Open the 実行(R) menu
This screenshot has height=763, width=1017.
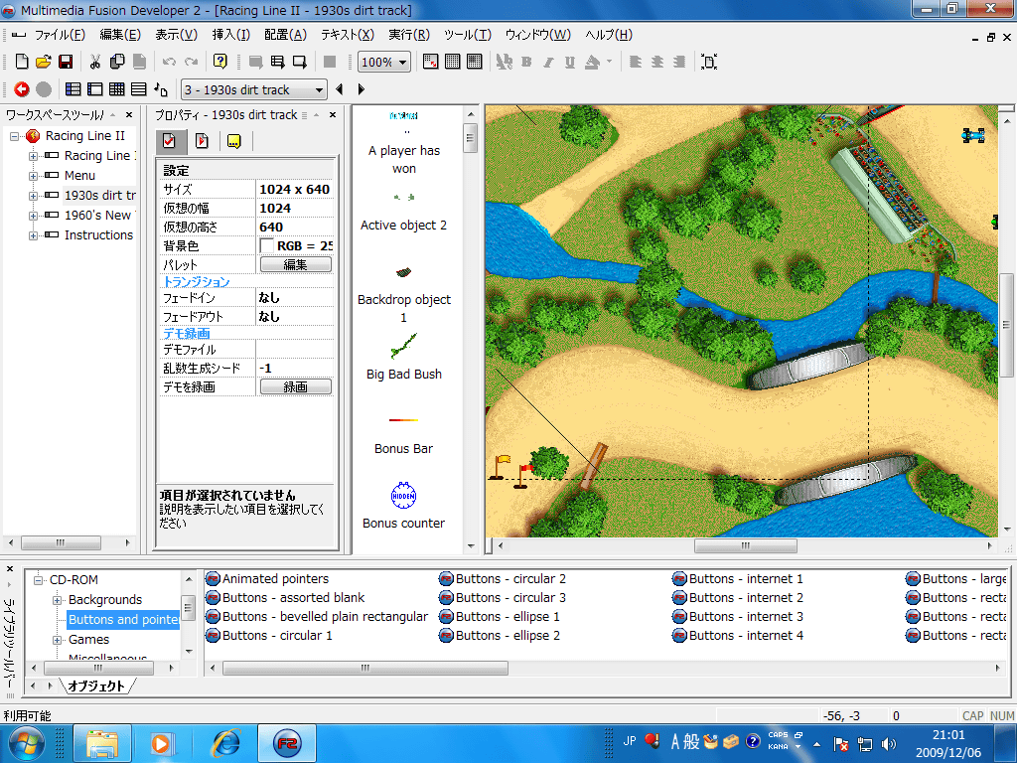coord(408,35)
